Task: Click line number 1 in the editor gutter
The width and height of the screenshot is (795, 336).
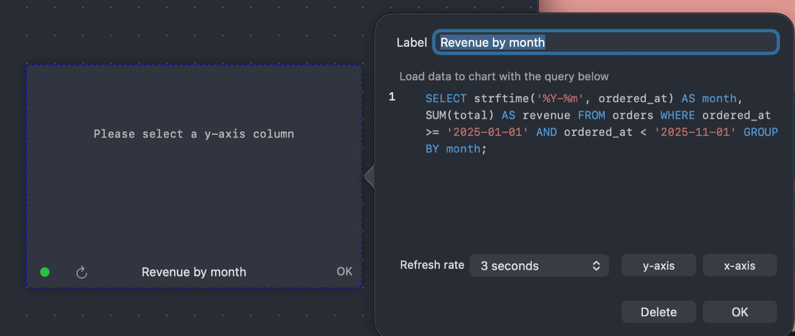Action: [x=392, y=97]
